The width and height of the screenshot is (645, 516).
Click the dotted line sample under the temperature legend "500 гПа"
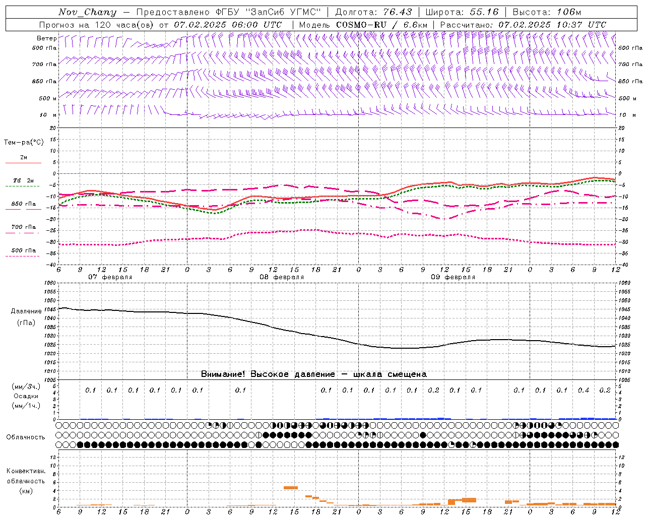pyautogui.click(x=23, y=256)
